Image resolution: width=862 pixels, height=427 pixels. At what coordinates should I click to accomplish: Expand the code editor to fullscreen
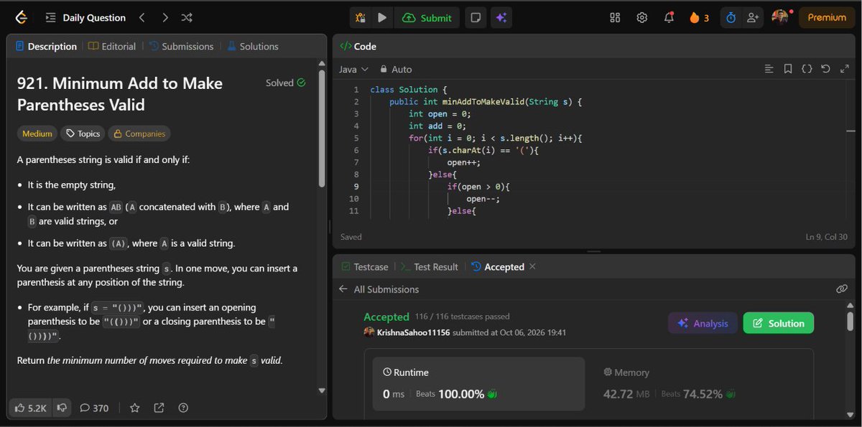(x=844, y=69)
